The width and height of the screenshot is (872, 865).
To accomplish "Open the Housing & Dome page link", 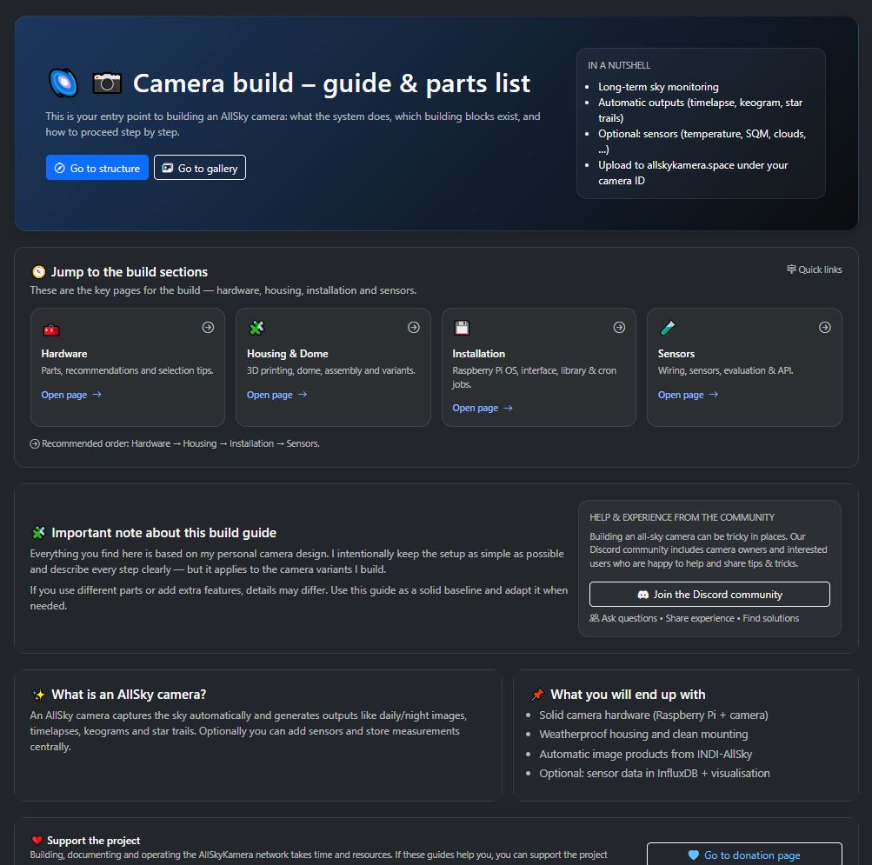I will [270, 394].
